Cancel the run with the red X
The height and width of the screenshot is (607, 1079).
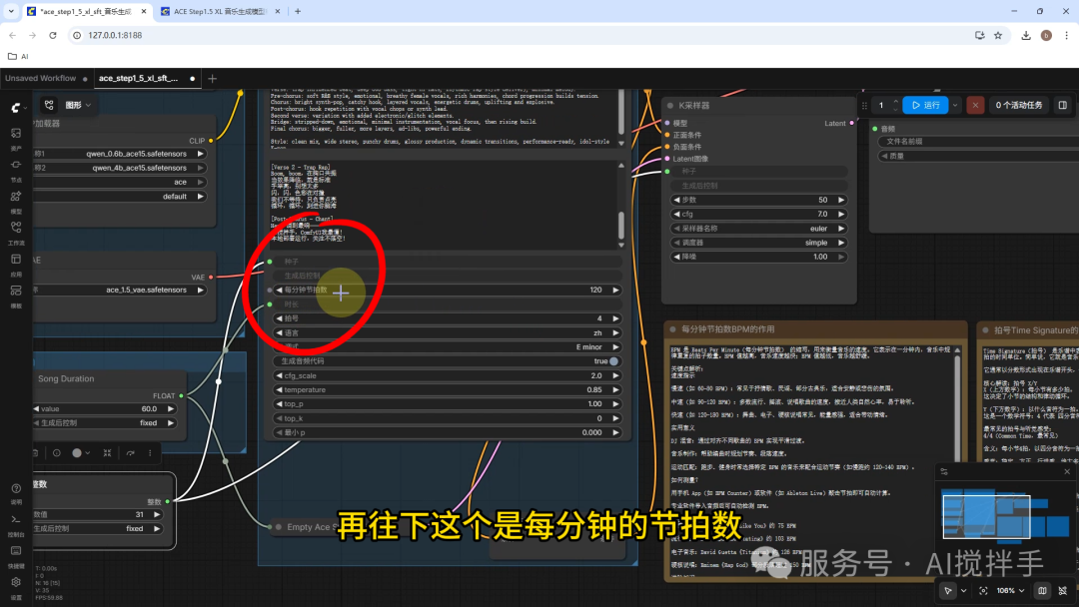pos(975,105)
